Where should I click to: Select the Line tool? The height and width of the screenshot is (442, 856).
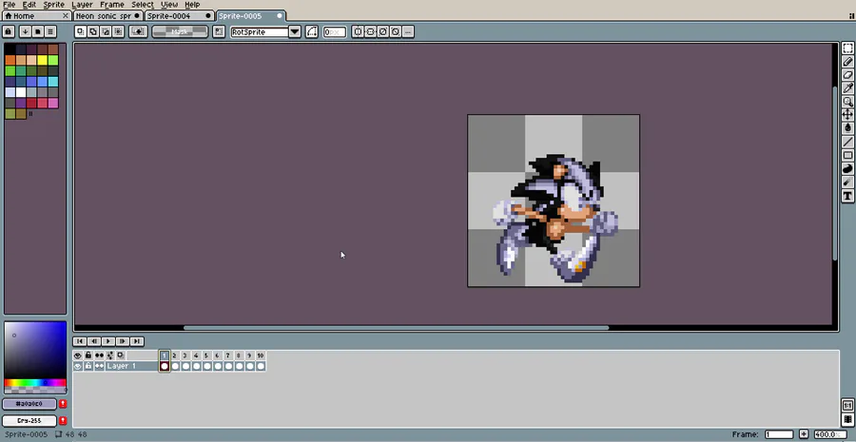tap(847, 142)
